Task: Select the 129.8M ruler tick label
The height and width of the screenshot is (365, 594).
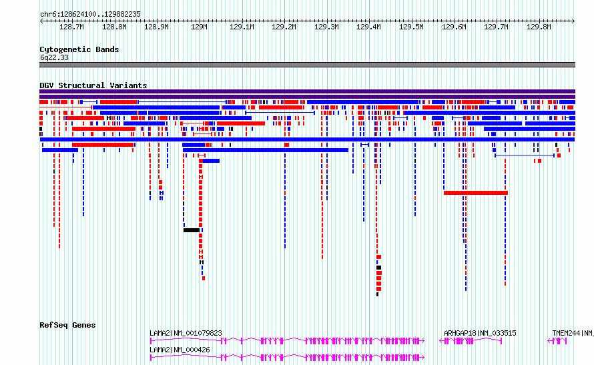Action: tap(539, 27)
